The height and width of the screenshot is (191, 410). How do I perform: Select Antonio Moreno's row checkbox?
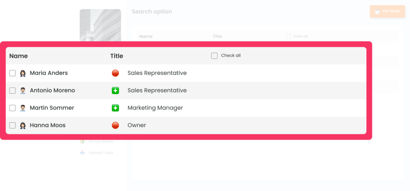click(x=12, y=90)
